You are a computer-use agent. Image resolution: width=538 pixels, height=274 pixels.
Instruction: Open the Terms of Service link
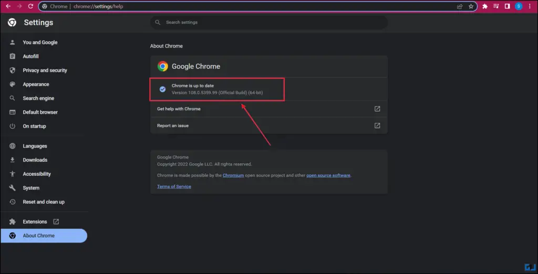click(174, 186)
